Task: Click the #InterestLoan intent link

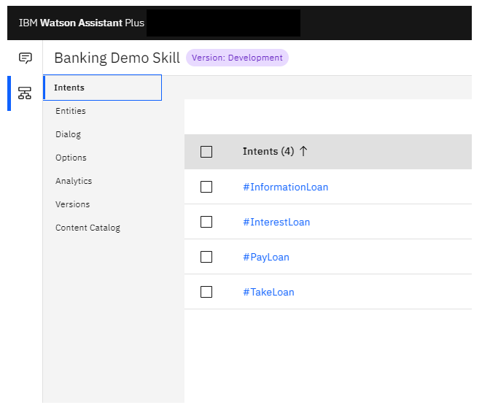Action: pyautogui.click(x=276, y=222)
